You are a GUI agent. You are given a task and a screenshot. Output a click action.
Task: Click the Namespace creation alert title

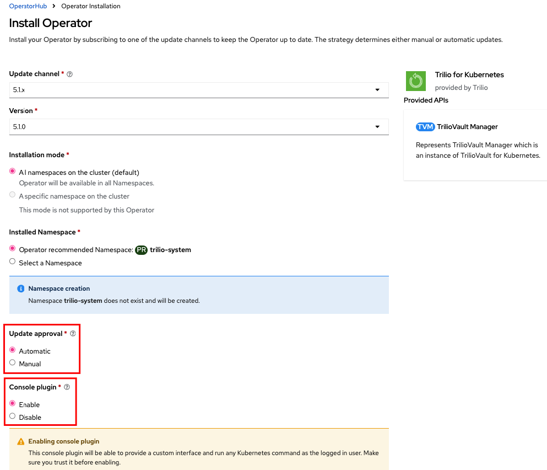point(59,289)
